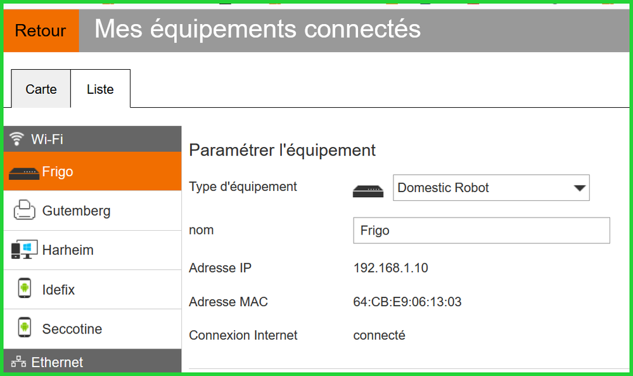Click the Ethernet section header label
This screenshot has height=376, width=633.
pyautogui.click(x=57, y=363)
